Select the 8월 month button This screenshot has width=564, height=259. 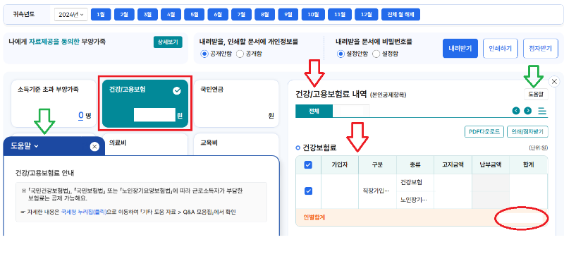coord(265,14)
